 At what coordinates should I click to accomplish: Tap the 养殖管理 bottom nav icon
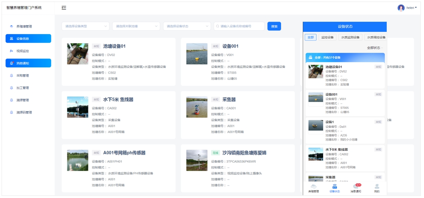314,188
